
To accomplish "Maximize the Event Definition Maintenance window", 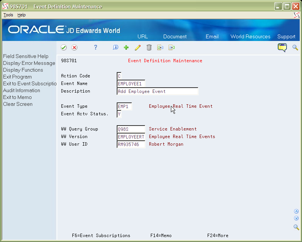I will (287, 6).
